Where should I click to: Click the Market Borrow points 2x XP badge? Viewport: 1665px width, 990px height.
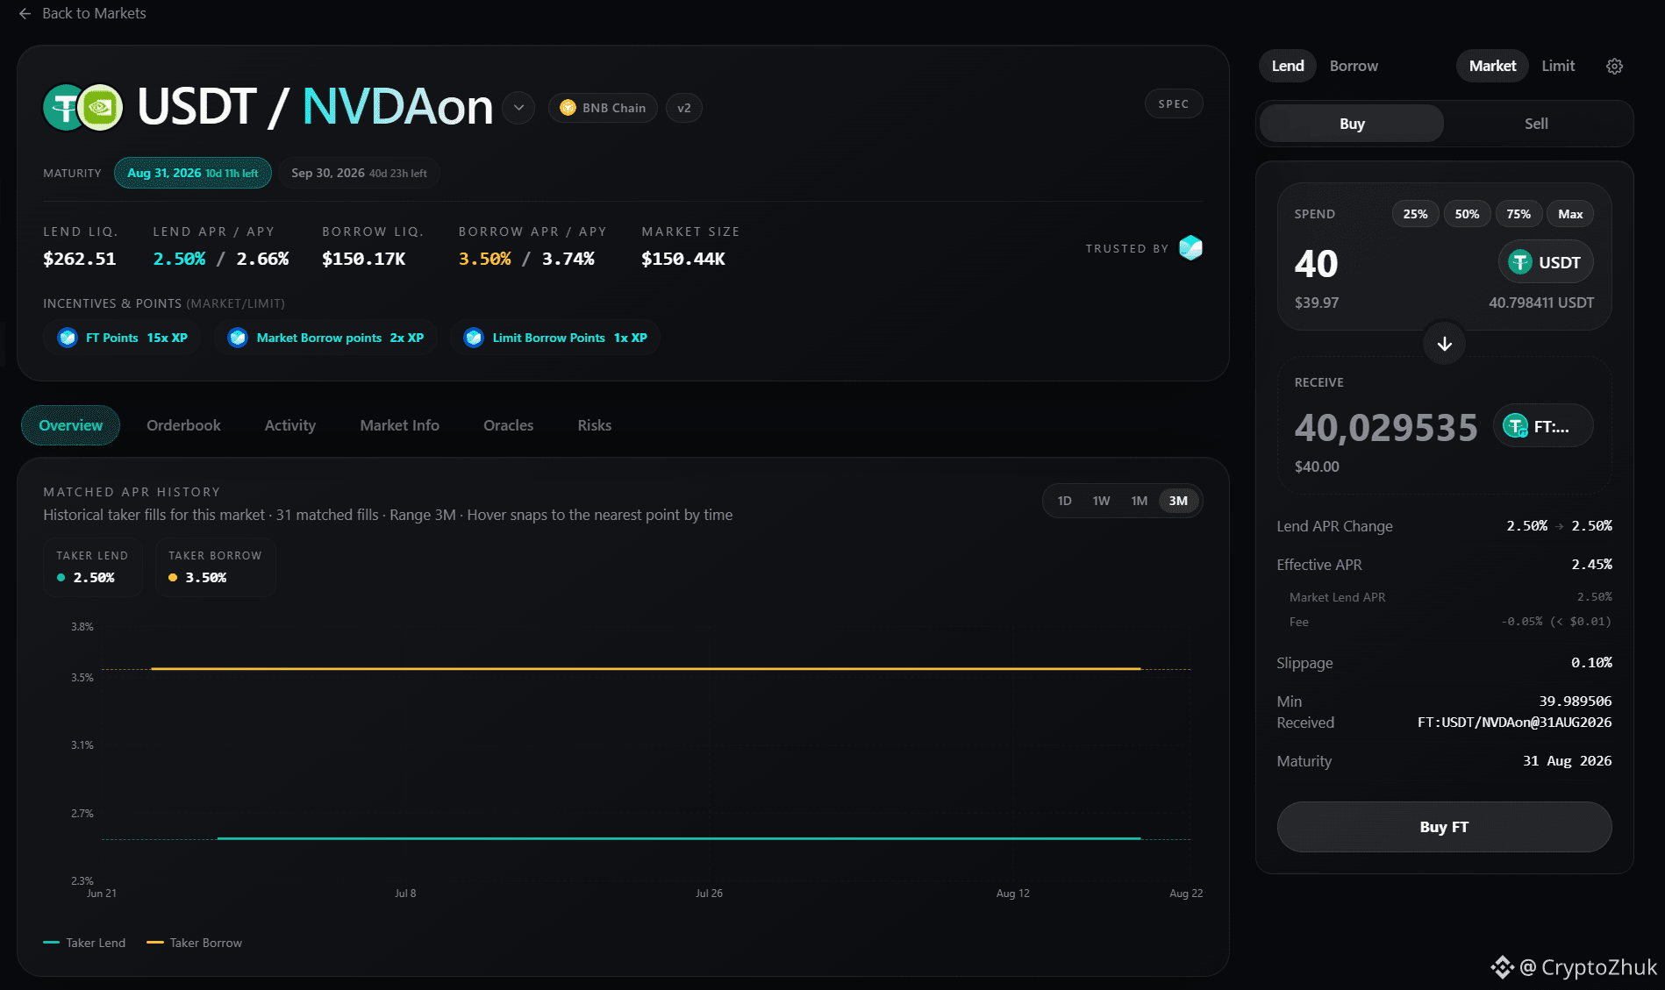point(325,338)
